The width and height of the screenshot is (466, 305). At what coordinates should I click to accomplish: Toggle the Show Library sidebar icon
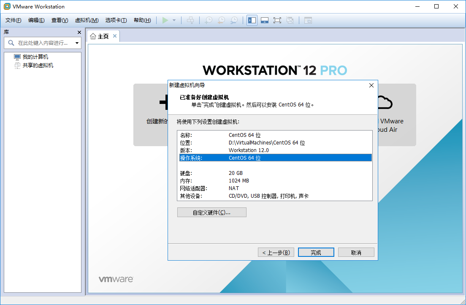point(252,20)
